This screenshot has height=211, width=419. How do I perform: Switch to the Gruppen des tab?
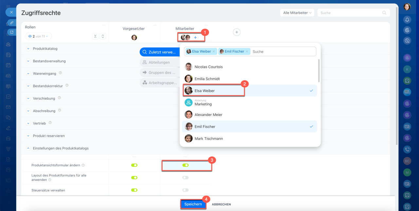click(x=159, y=73)
